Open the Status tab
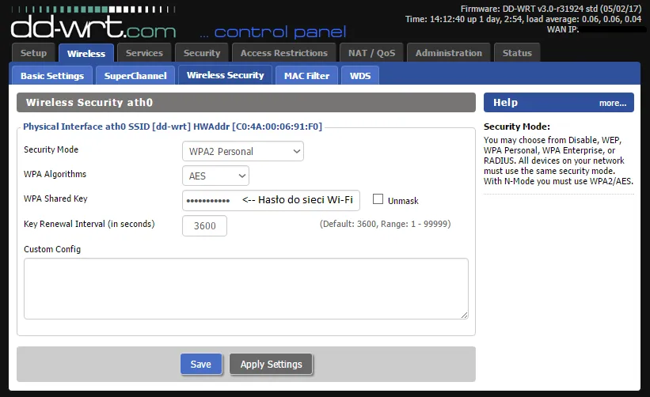The height and width of the screenshot is (397, 650). pos(517,53)
